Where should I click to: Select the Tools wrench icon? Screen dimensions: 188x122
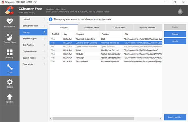click(x=10, y=67)
